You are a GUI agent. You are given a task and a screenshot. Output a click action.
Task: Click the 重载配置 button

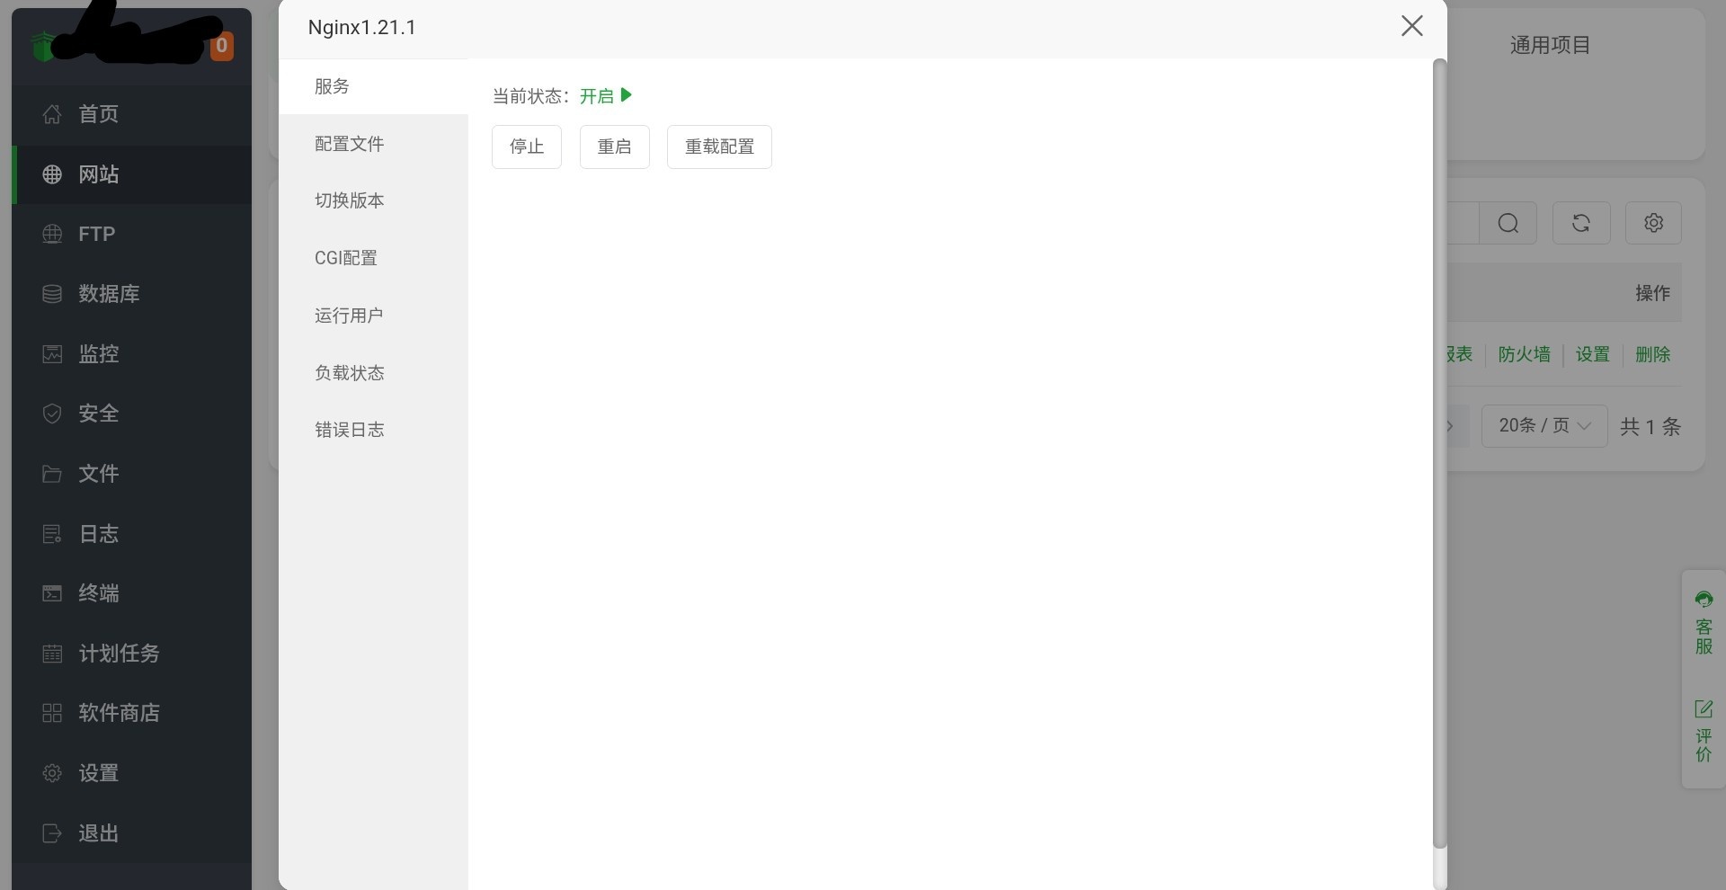(x=719, y=147)
